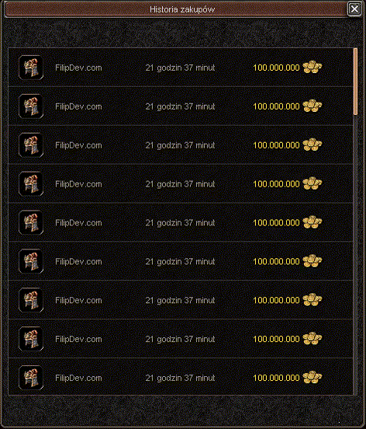Click FilipDev.com name in first row
366x429 pixels.
tap(78, 68)
